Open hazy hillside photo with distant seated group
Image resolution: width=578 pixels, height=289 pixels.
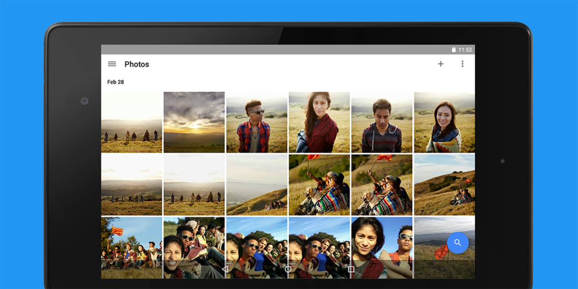pos(257,185)
